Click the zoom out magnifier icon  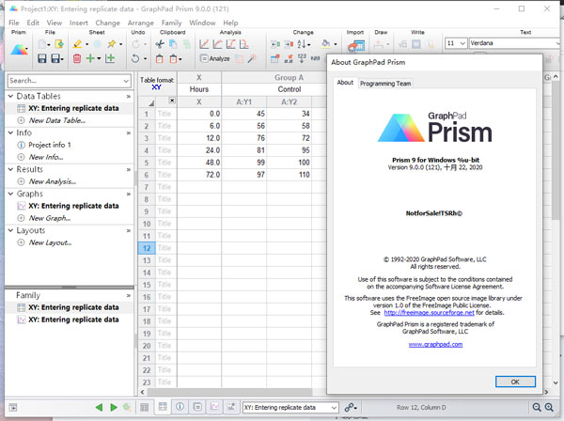point(536,407)
